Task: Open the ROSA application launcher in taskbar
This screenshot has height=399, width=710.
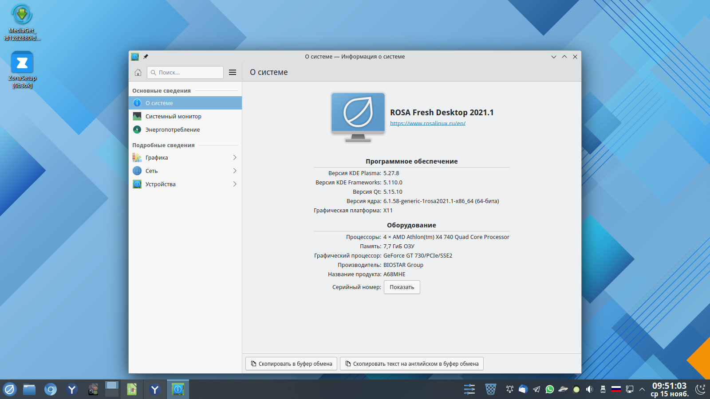Action: pyautogui.click(x=10, y=389)
